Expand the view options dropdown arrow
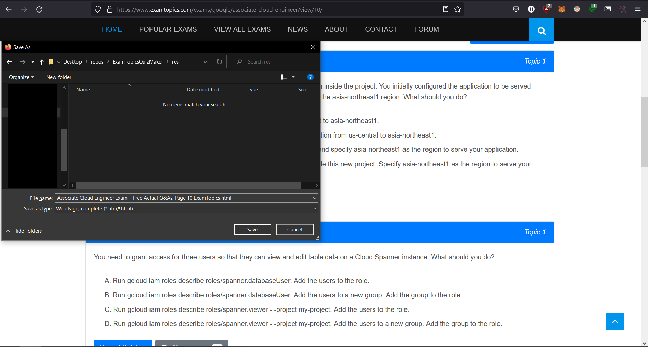Viewport: 648px width, 347px height. (293, 77)
